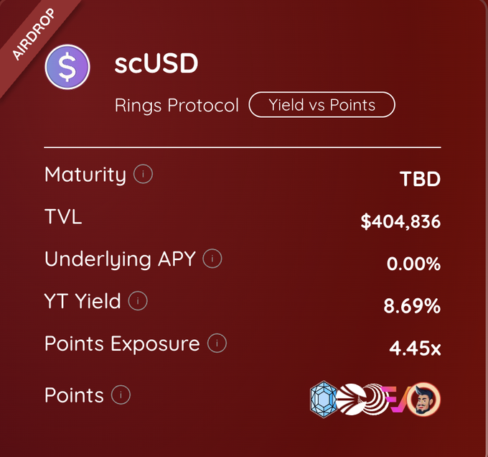Click the 0.00% Underlying APY value
The image size is (488, 457).
[x=413, y=264]
